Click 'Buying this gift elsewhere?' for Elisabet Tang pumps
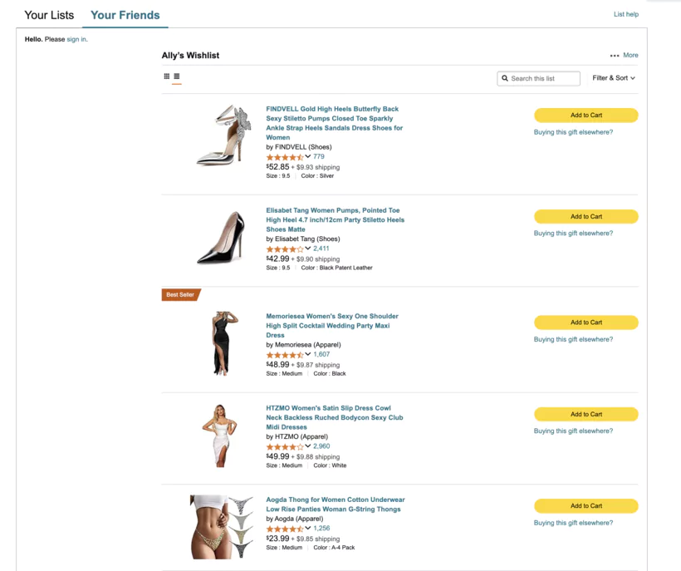Image resolution: width=681 pixels, height=571 pixels. [x=573, y=234]
